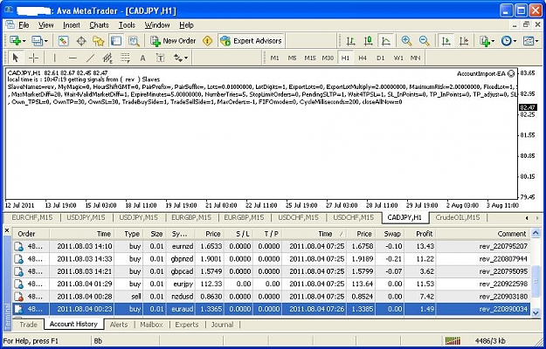Switch to Candlesticks chart display
The width and height of the screenshot is (546, 349).
[368, 41]
